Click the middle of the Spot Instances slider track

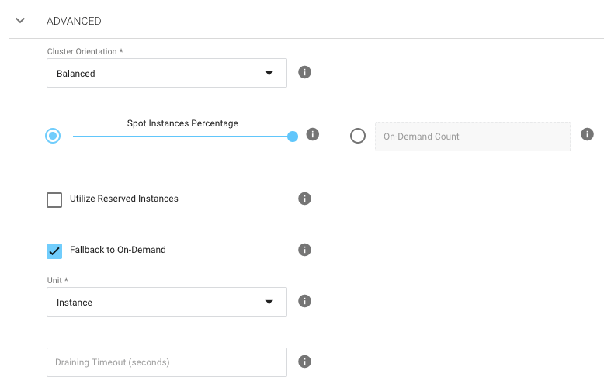click(x=182, y=137)
